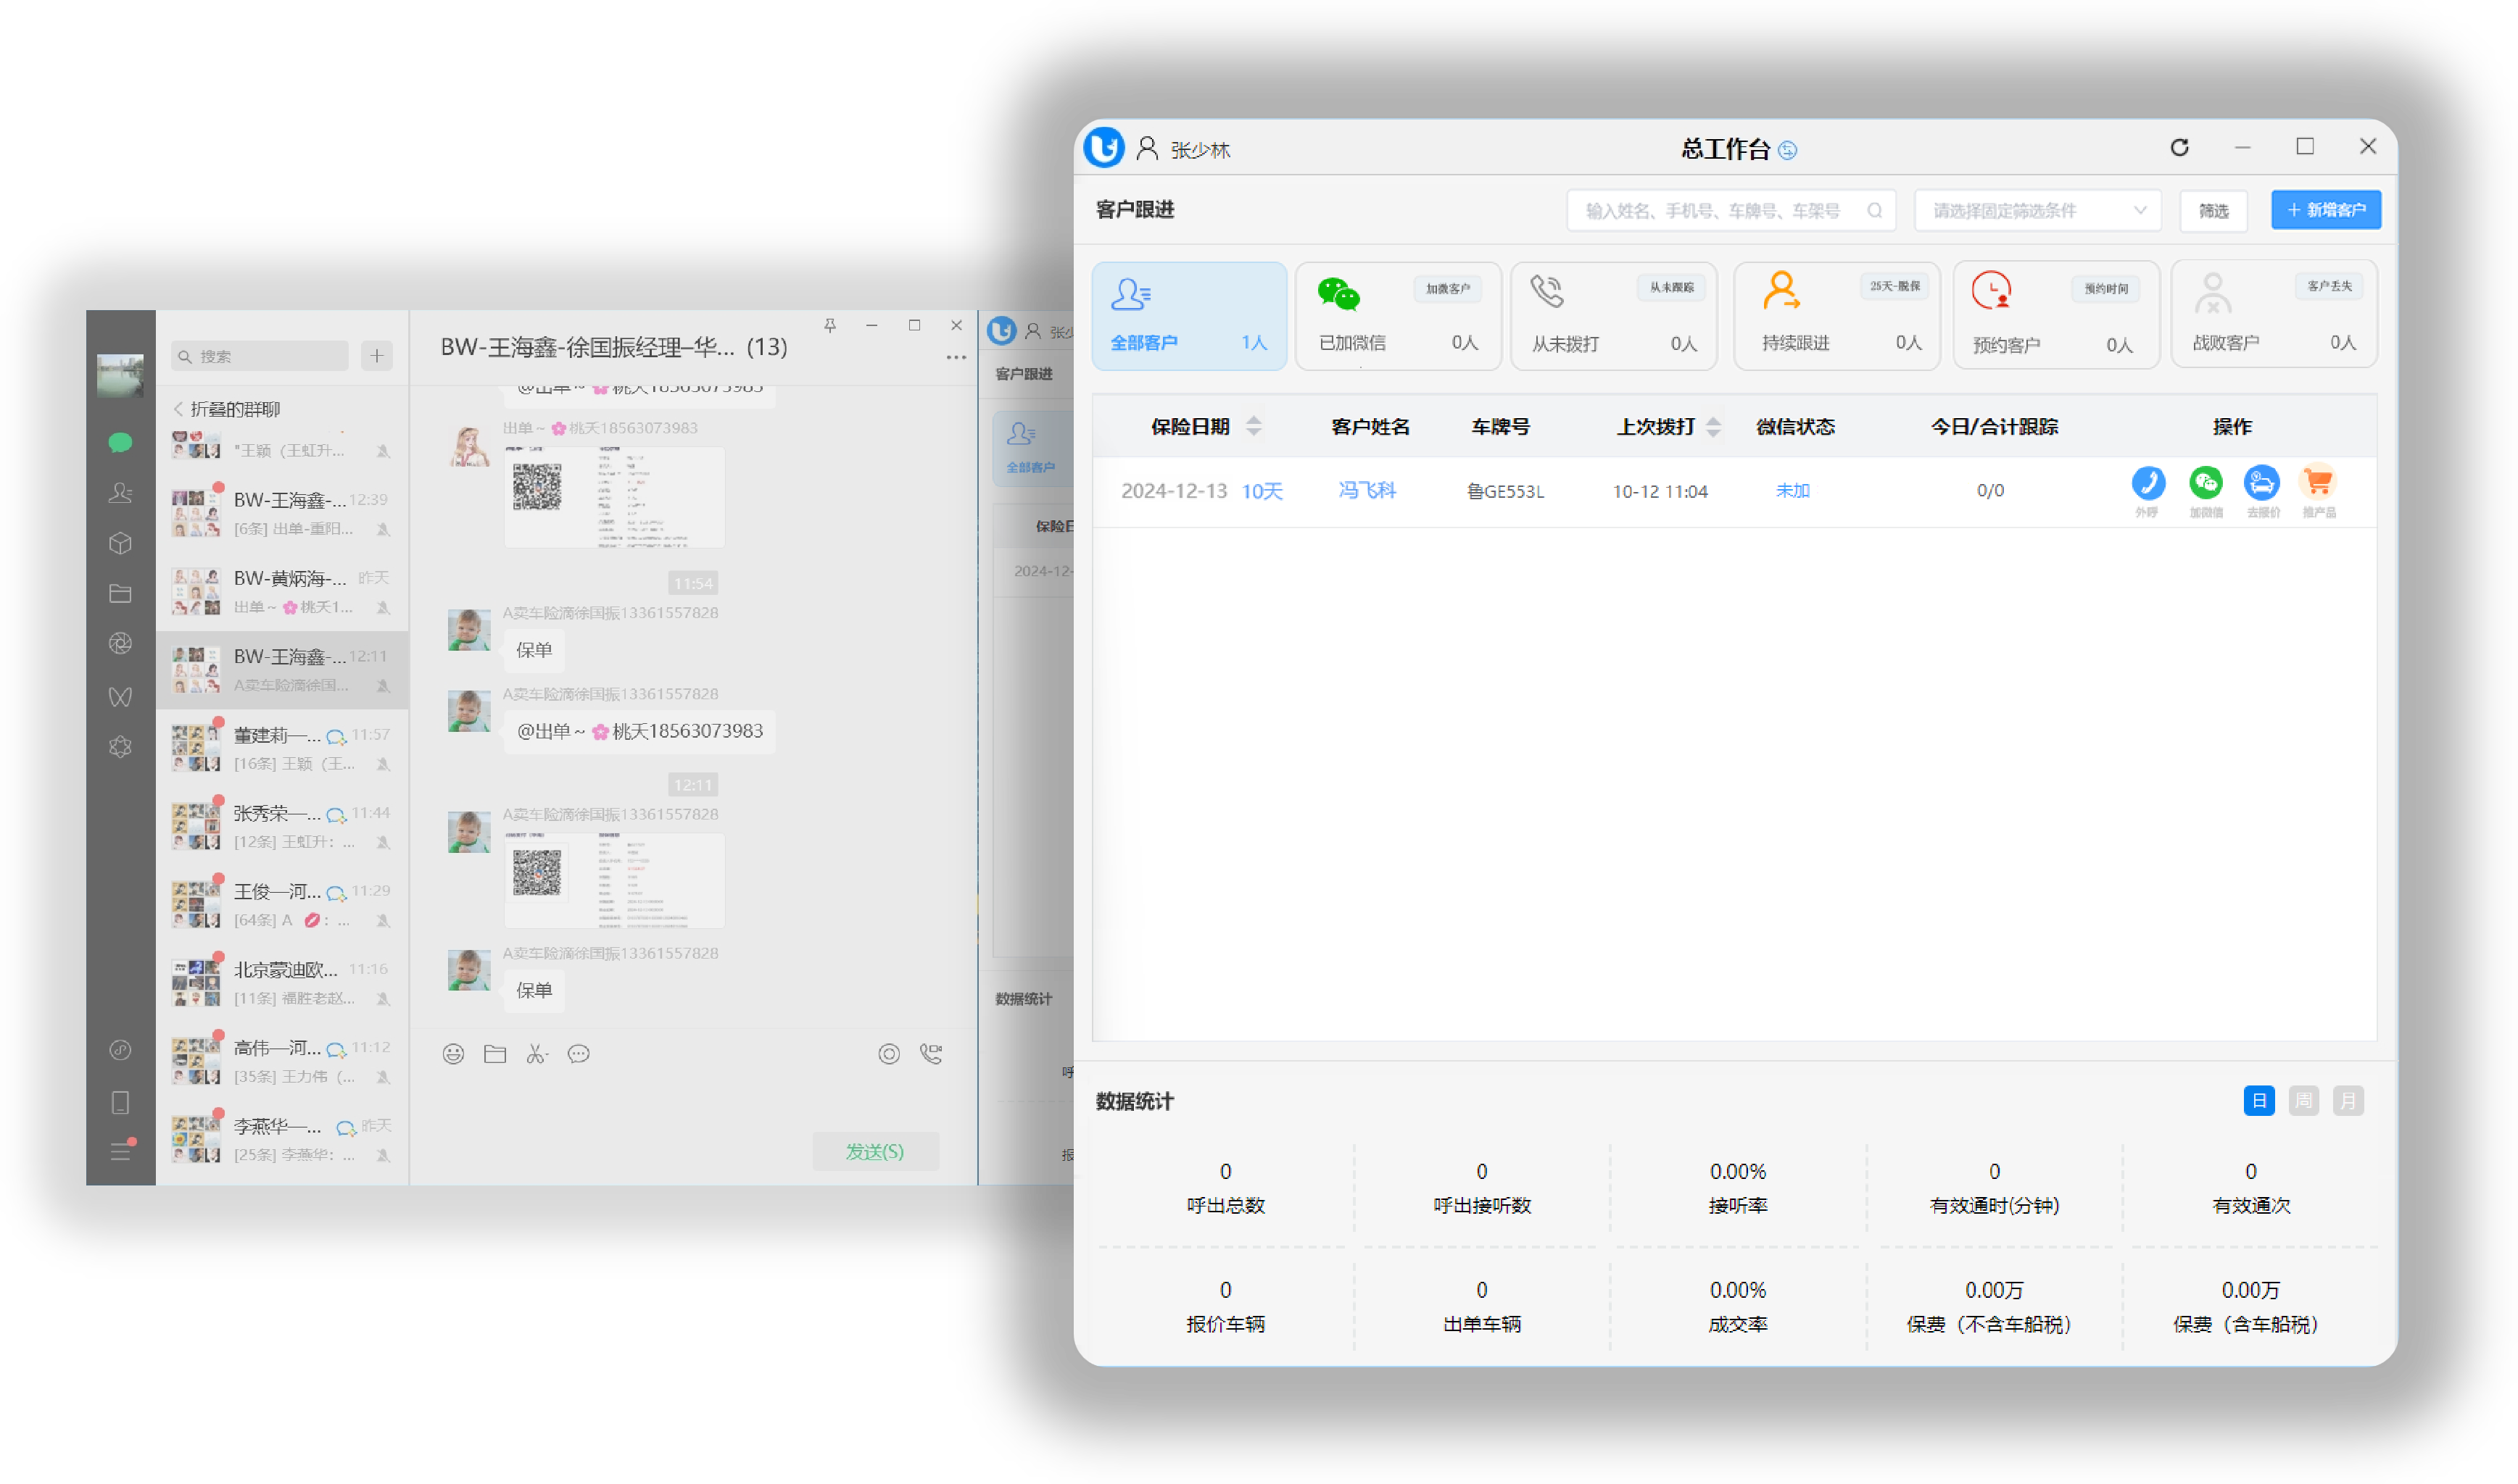Click user name 张少林 in the title bar

point(1199,150)
